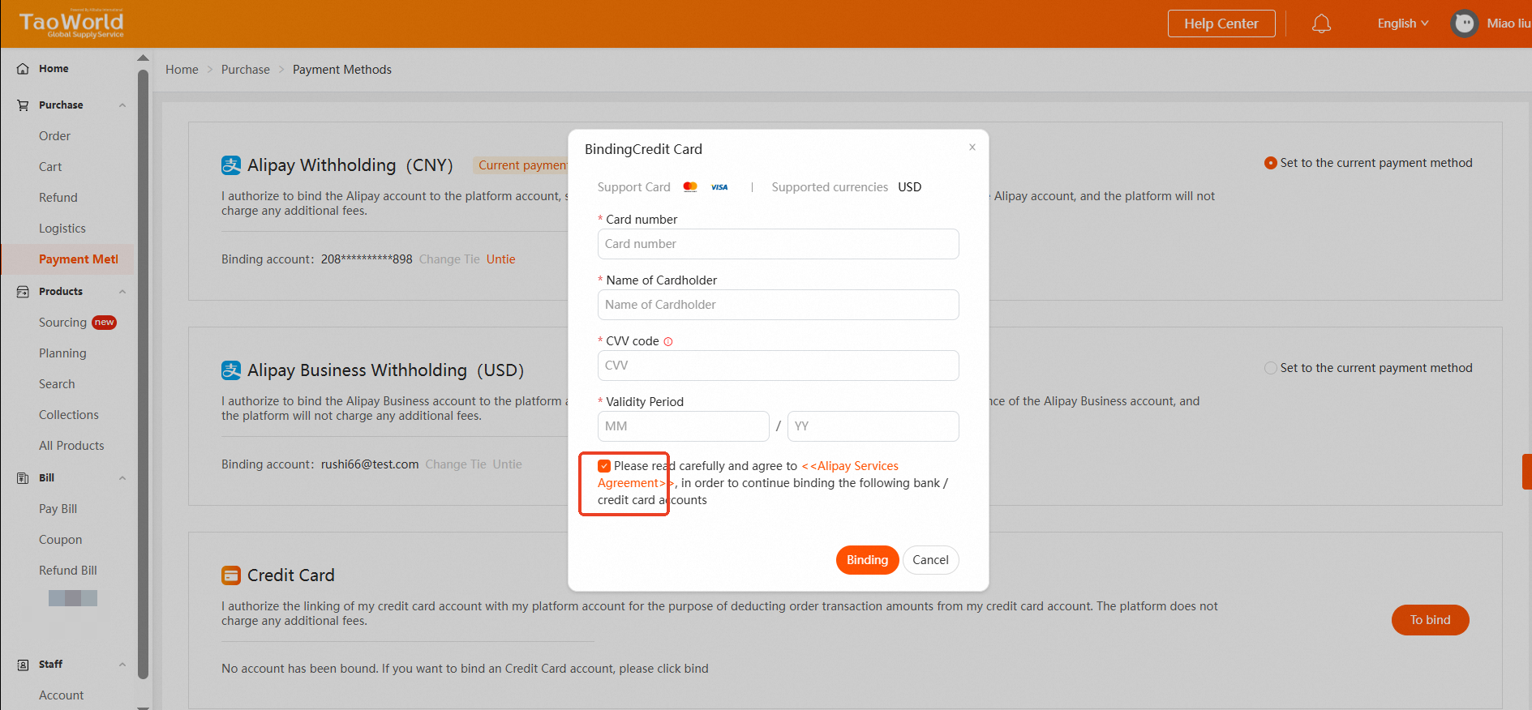Click the Purchase cart icon in sidebar
Viewport: 1532px width, 710px height.
pos(23,105)
